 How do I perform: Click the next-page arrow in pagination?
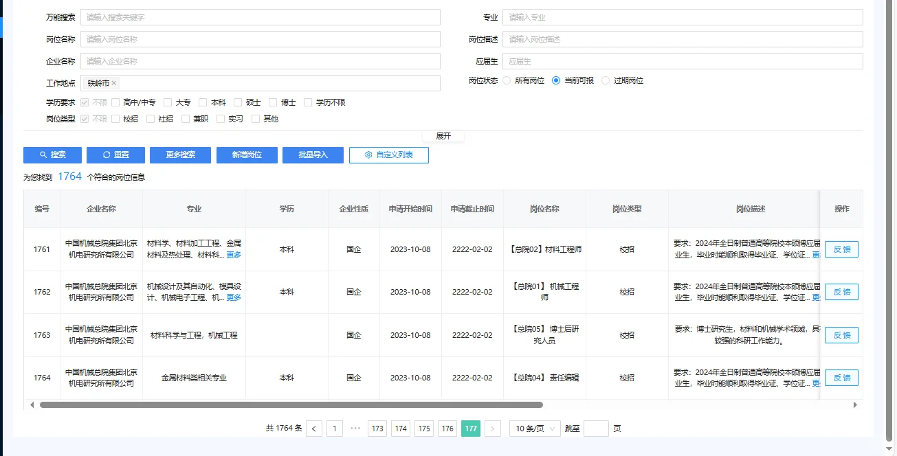click(x=493, y=428)
